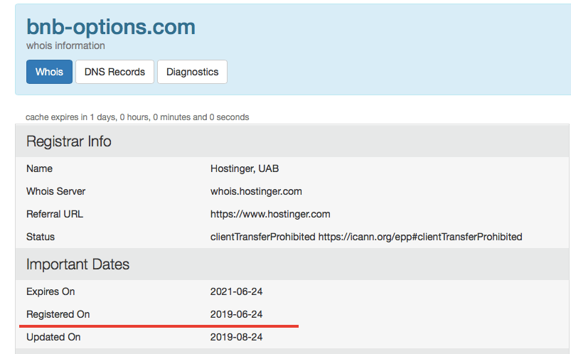Open the https://www.hostinger.com referral URL
This screenshot has height=354, width=571.
click(x=270, y=214)
